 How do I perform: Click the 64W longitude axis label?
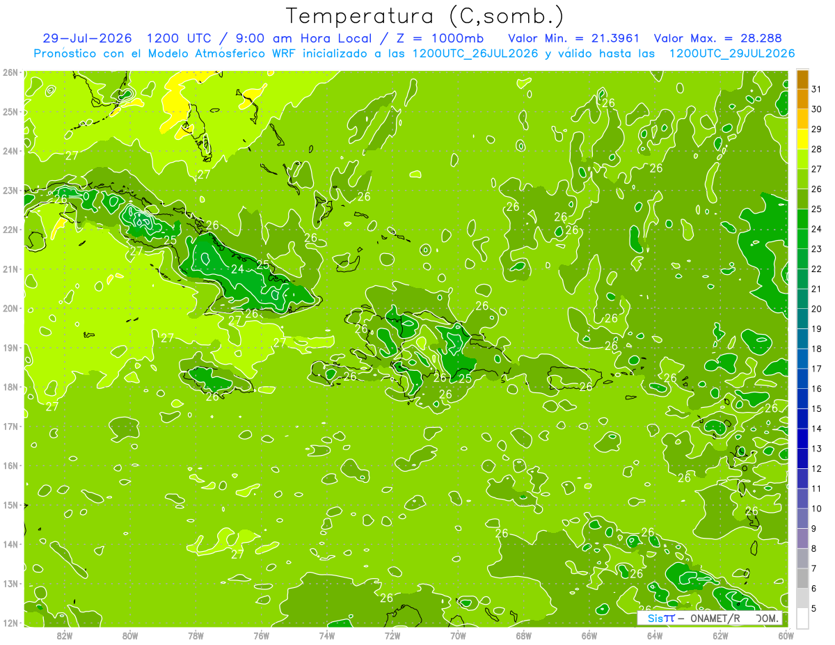655,635
